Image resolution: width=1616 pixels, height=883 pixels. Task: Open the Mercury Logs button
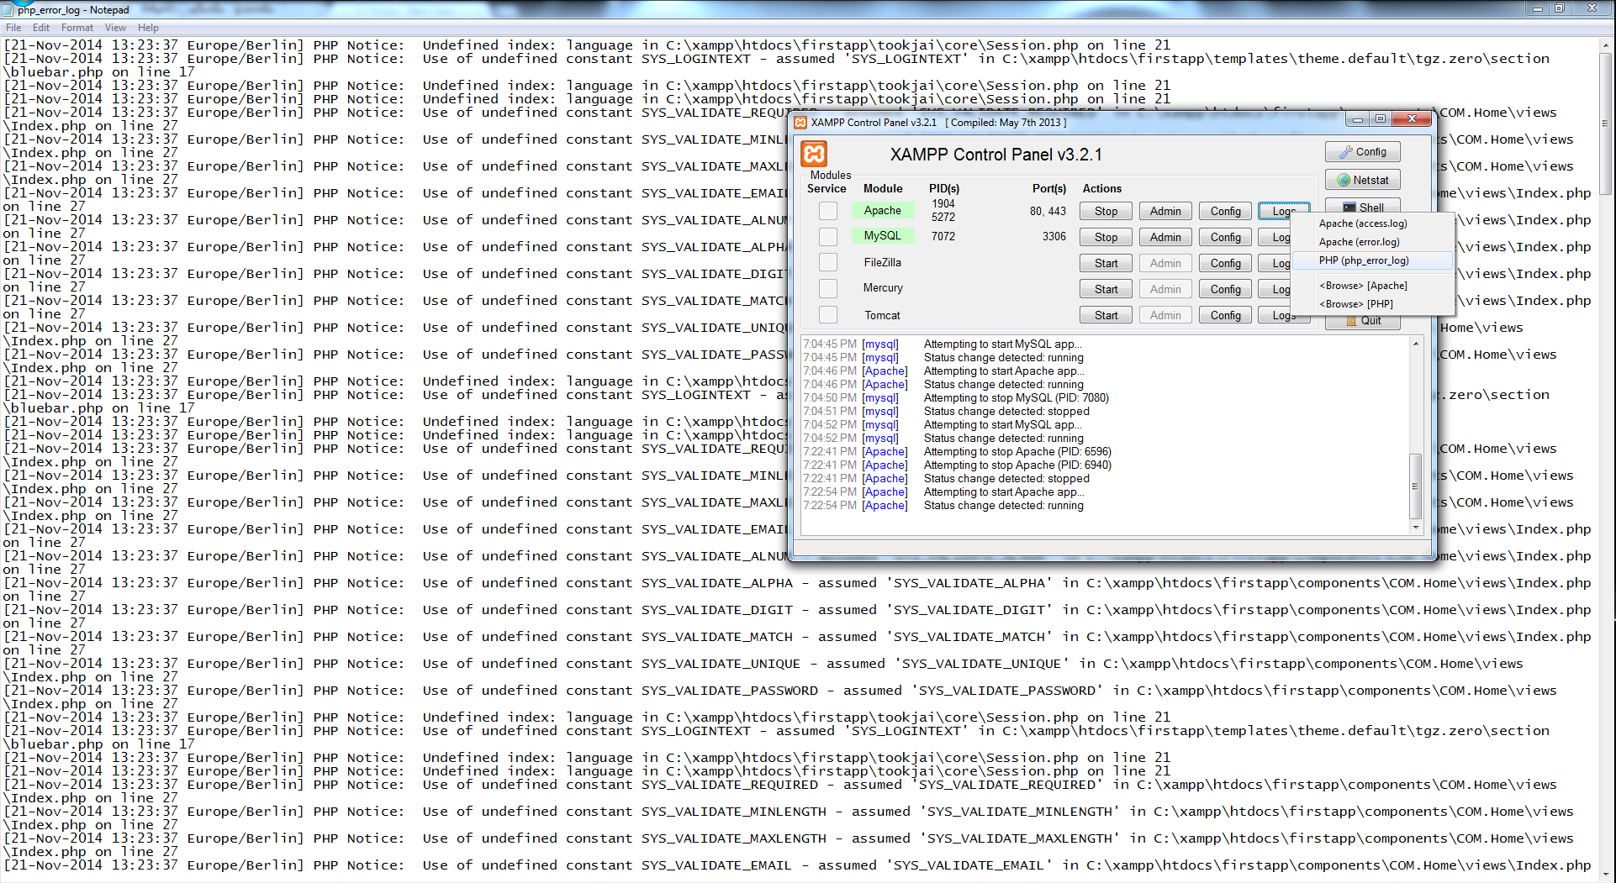[1275, 290]
